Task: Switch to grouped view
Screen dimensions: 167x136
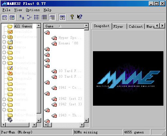Action: point(52,17)
